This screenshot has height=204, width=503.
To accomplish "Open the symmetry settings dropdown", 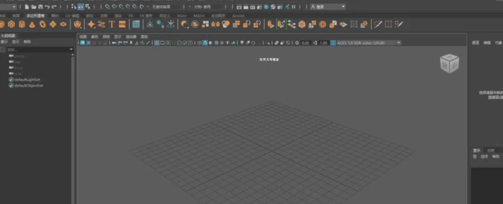I will pyautogui.click(x=208, y=7).
